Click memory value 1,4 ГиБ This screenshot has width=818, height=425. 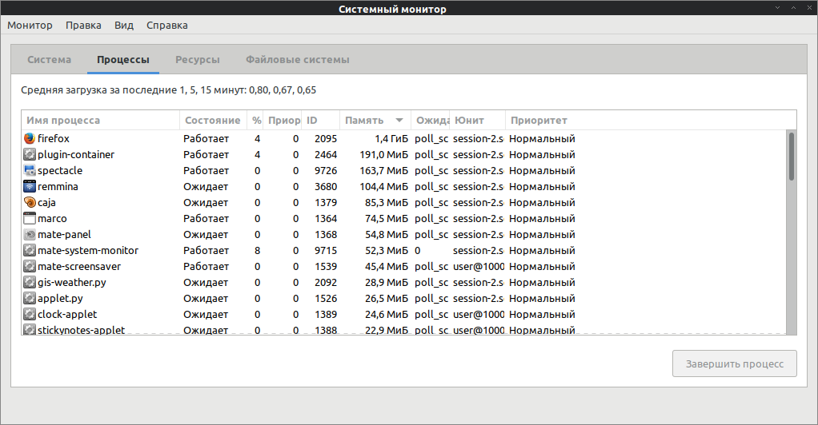tap(391, 138)
